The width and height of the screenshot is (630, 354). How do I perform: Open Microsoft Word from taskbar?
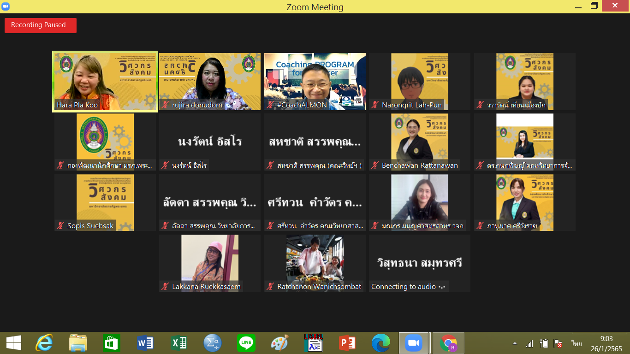coord(145,343)
